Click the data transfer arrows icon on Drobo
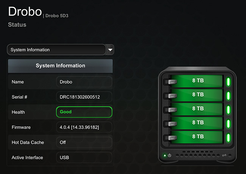Image resolution: width=246 pixels, height=174 pixels. 224,155
